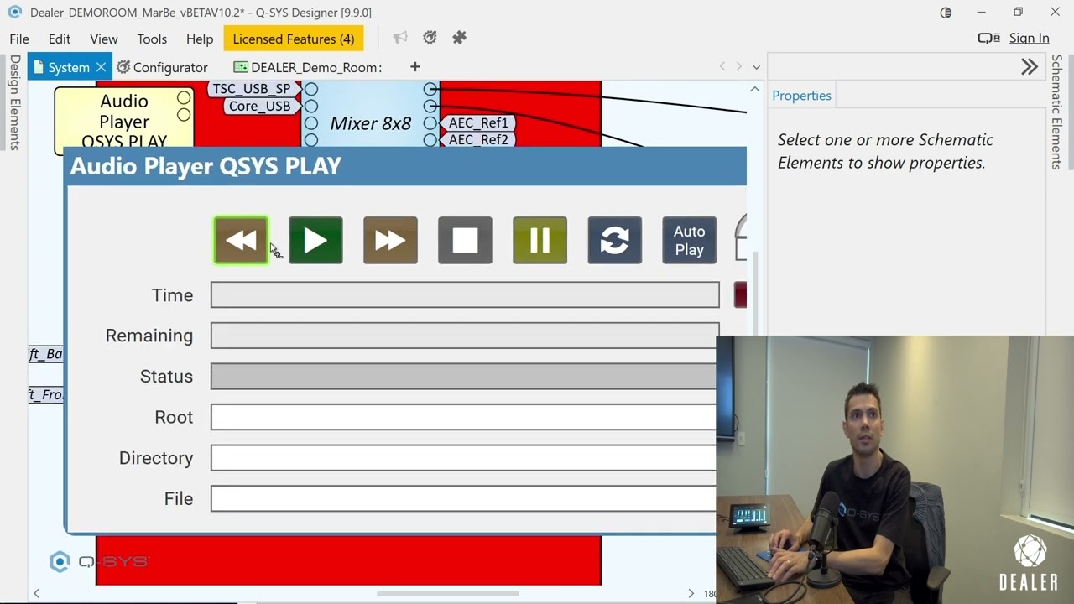Stop playback with the Stop button
Viewport: 1074px width, 604px height.
pyautogui.click(x=465, y=241)
